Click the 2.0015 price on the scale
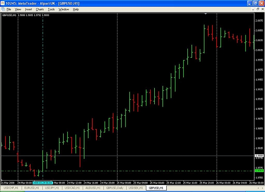Screen dimensions: 265x192 259,50
